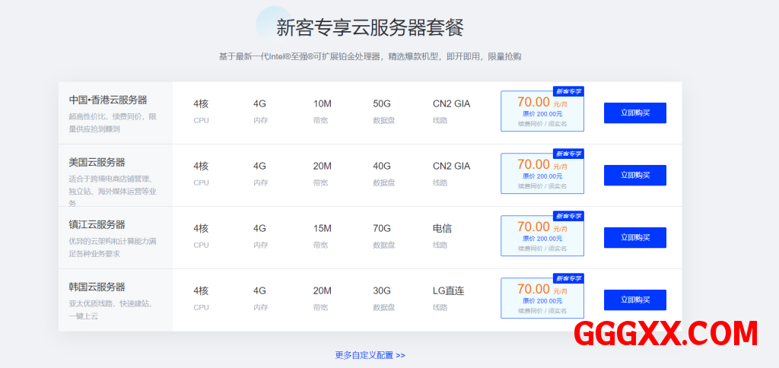The image size is (779, 368).
Task: Open the 更多自定义配置 >> link
Action: tap(370, 355)
